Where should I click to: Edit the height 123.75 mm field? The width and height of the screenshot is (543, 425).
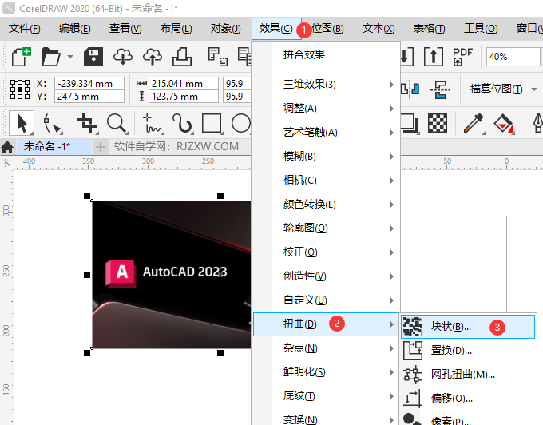[183, 97]
